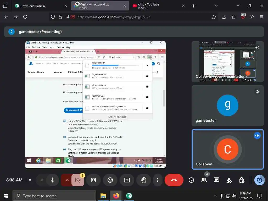Raise hand in the meeting

(x=144, y=180)
